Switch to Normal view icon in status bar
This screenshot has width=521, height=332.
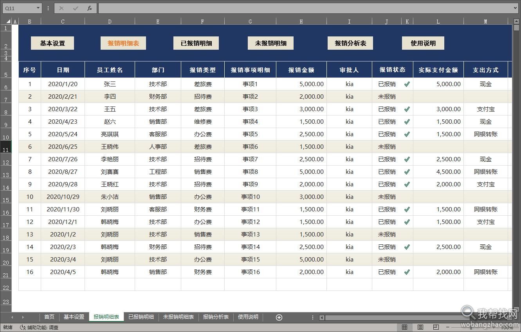coord(405,327)
